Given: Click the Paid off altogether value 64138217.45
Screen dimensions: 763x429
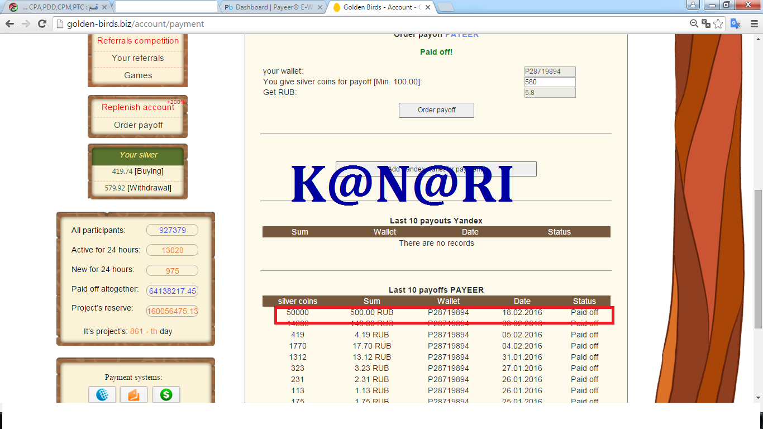Looking at the screenshot, I should tap(172, 291).
